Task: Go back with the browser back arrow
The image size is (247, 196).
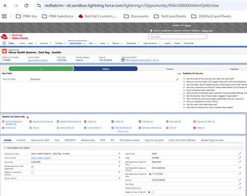Action: 5,5
